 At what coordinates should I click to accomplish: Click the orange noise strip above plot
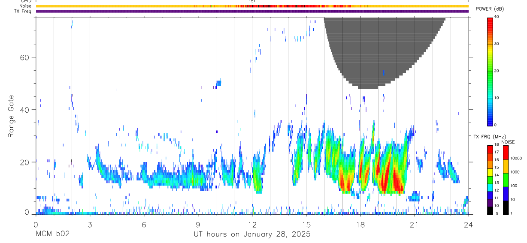point(252,6)
